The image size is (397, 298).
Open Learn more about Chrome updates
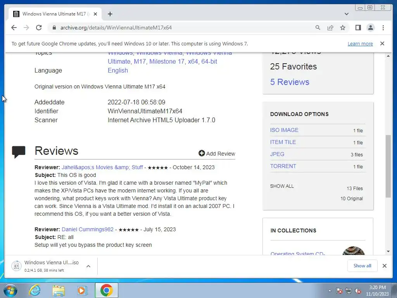(360, 43)
